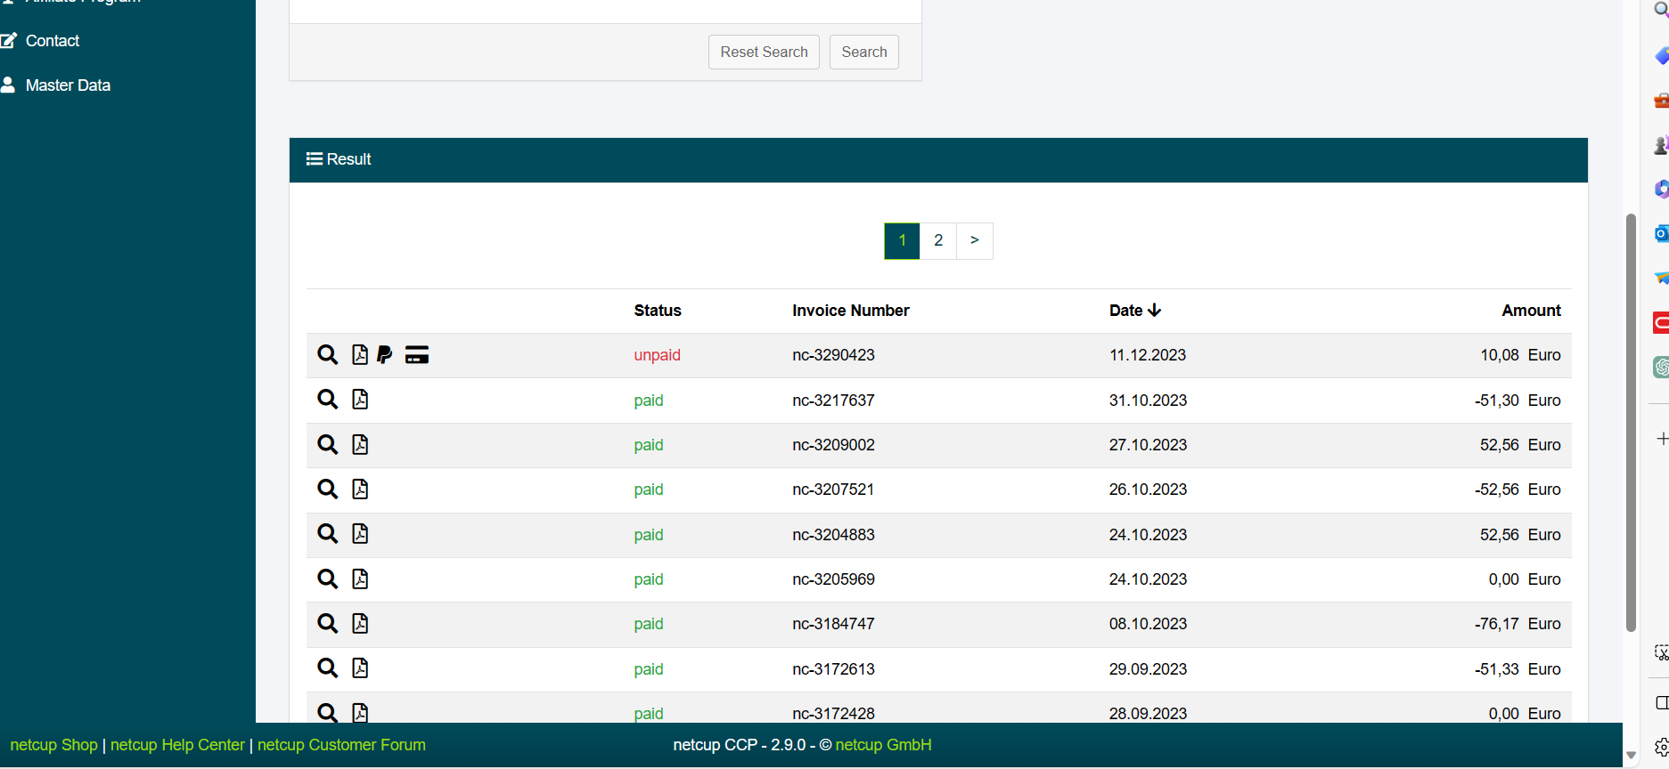Screen dimensions: 1669x769
Task: Pay invoice nc-3290423 by credit card
Action: tap(417, 355)
